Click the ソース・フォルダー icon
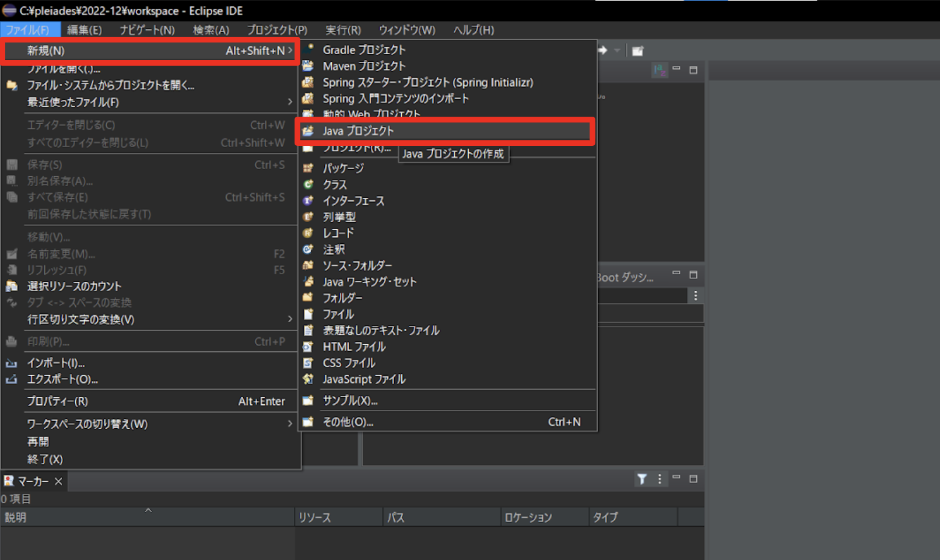The image size is (940, 560). tap(308, 265)
